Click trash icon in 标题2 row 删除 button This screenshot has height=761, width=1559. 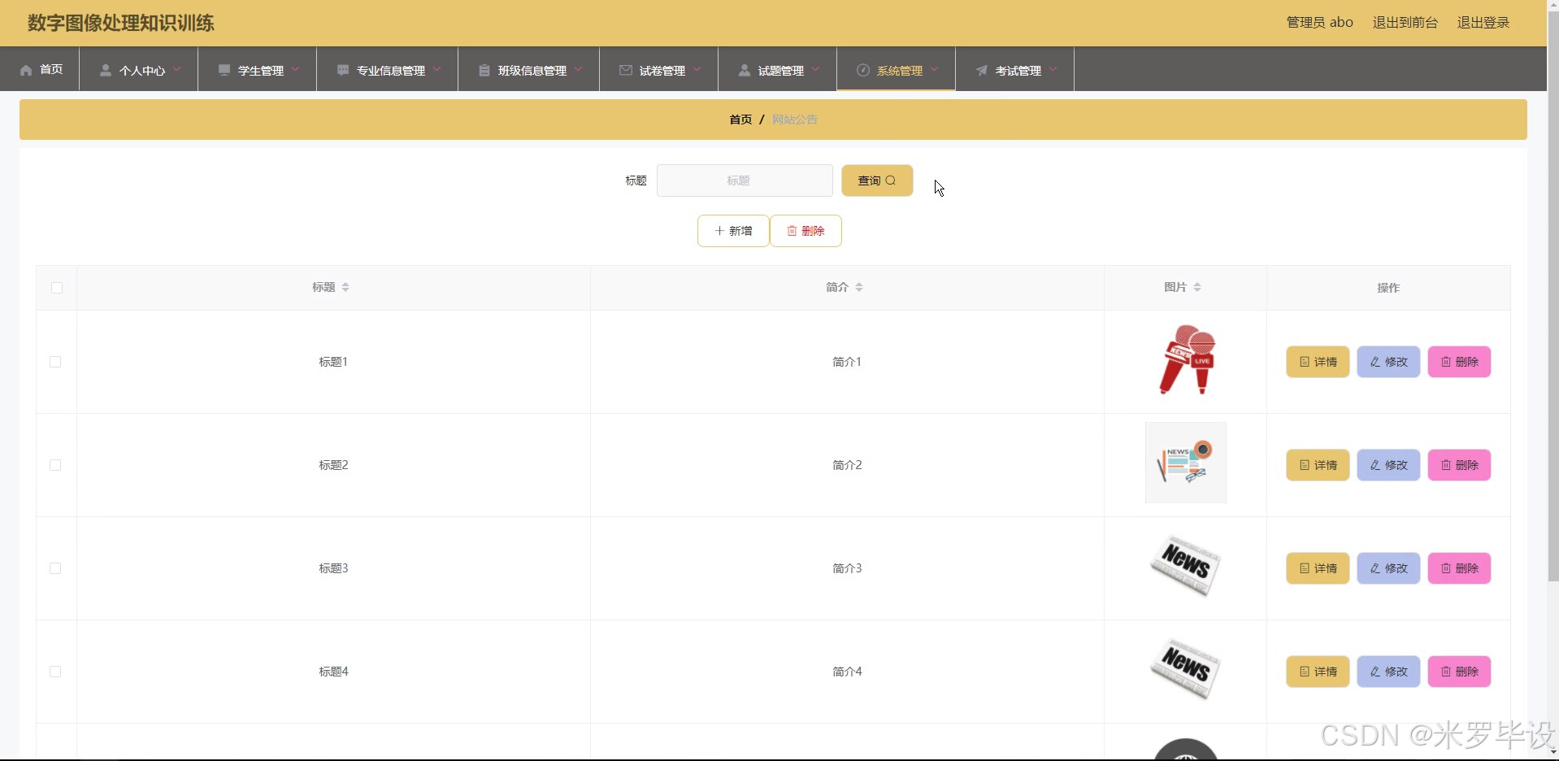click(1446, 465)
